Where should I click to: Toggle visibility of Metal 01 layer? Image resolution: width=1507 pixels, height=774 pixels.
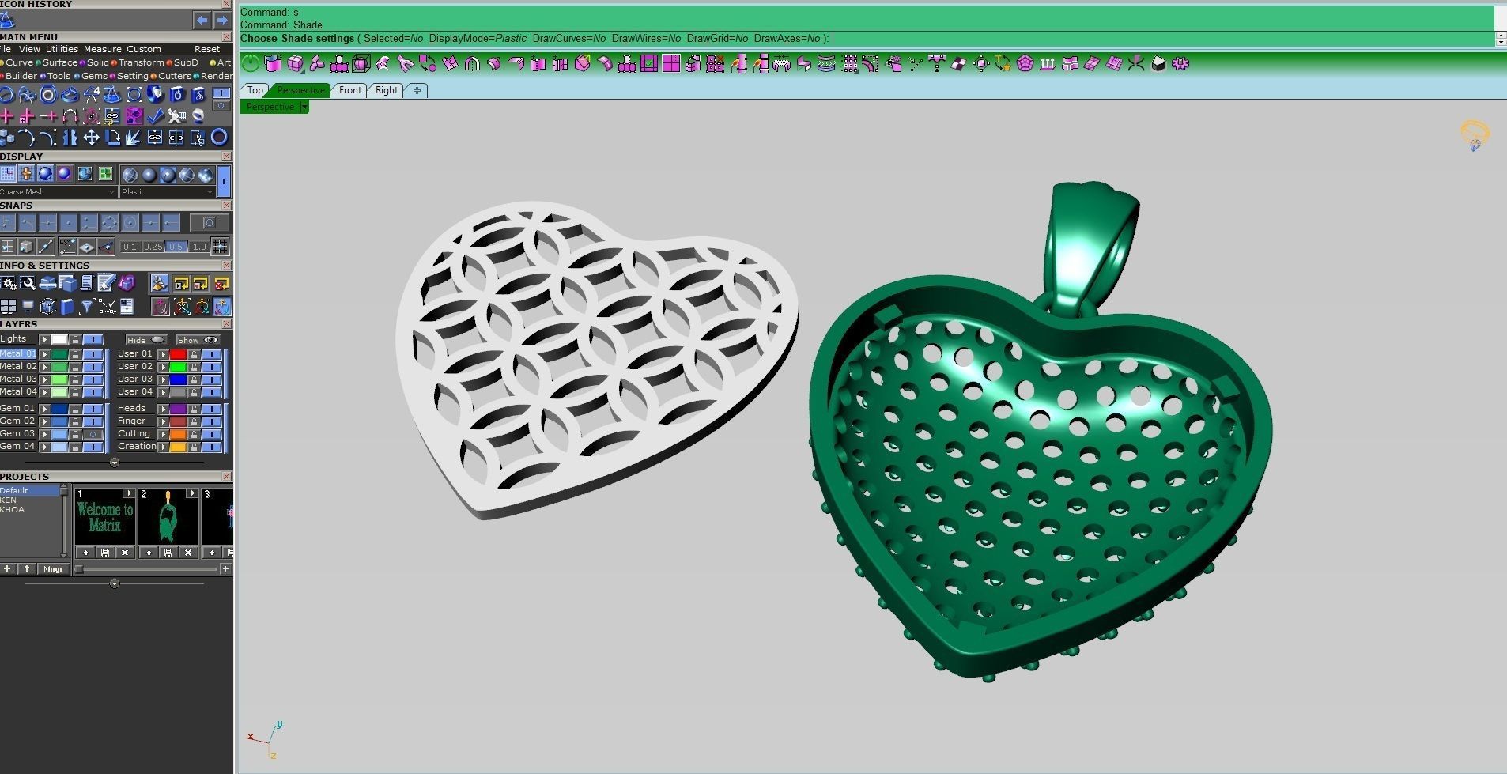pyautogui.click(x=93, y=354)
